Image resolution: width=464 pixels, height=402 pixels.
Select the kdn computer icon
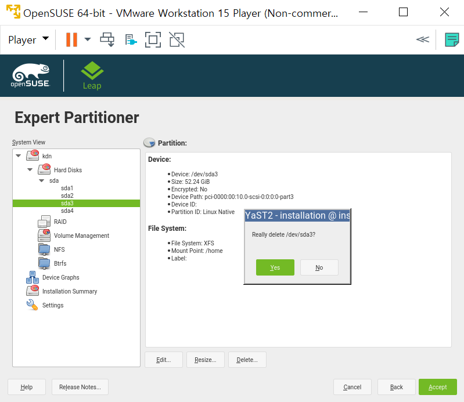tap(33, 155)
